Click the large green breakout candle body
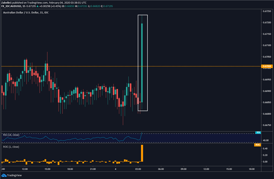This screenshot has width=274, height=179. [142, 63]
